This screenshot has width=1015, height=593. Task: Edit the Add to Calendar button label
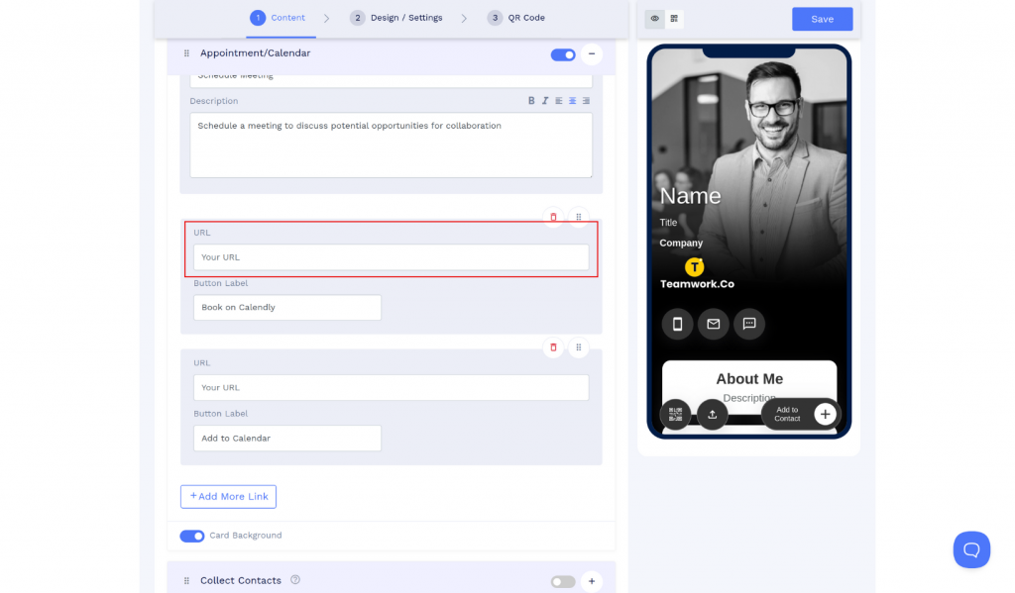[287, 439]
